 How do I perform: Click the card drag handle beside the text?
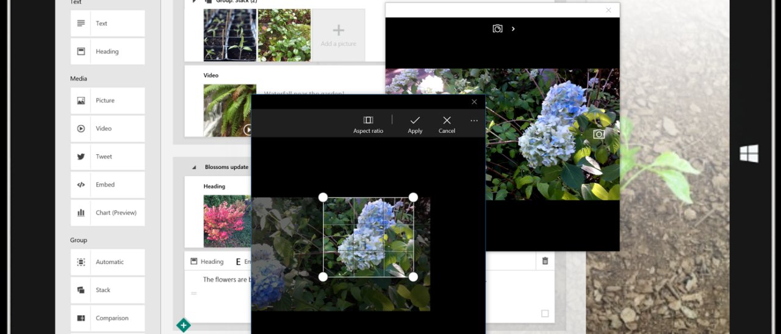(194, 293)
